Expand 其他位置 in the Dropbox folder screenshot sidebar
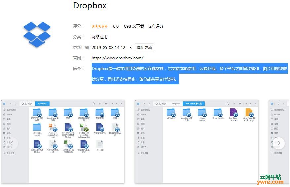The width and height of the screenshot is (290, 187). (9, 153)
